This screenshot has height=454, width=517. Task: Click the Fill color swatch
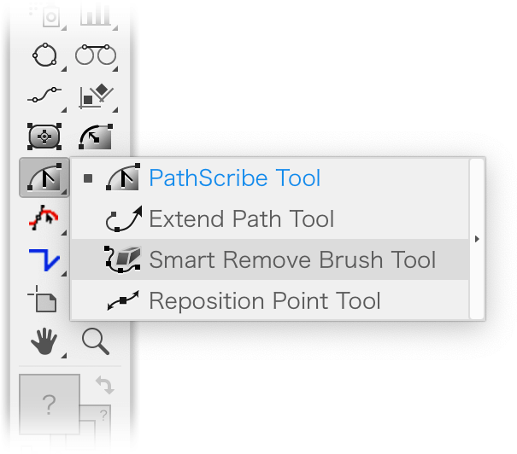(x=50, y=405)
